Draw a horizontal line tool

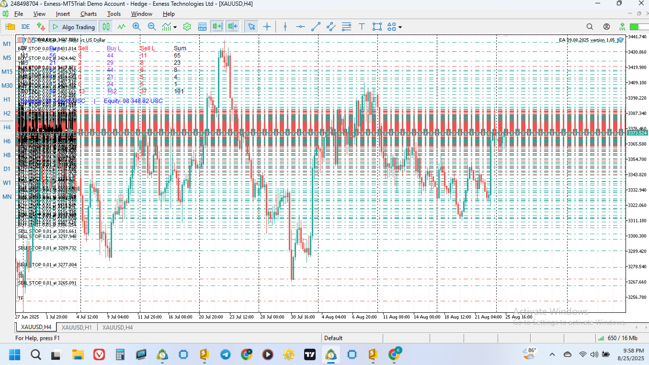300,27
